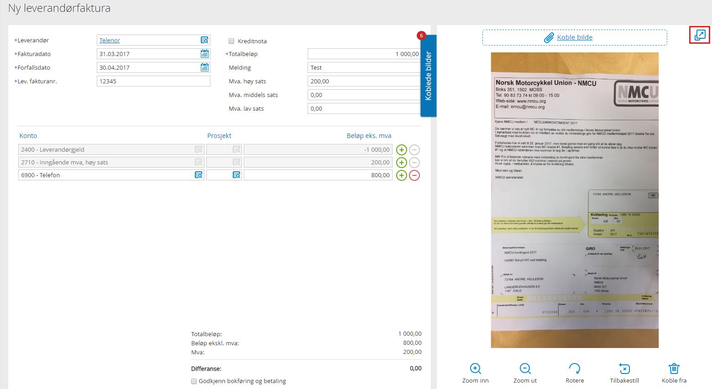Click the Konto column header
This screenshot has width=712, height=389.
click(28, 136)
